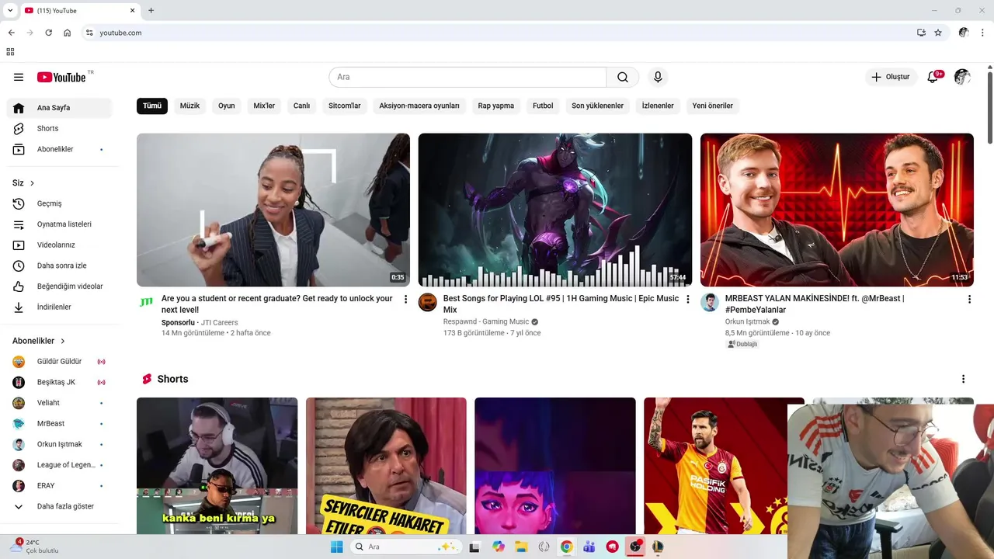994x559 pixels.
Task: Open the YouTube hamburger guide menu
Action: (19, 77)
